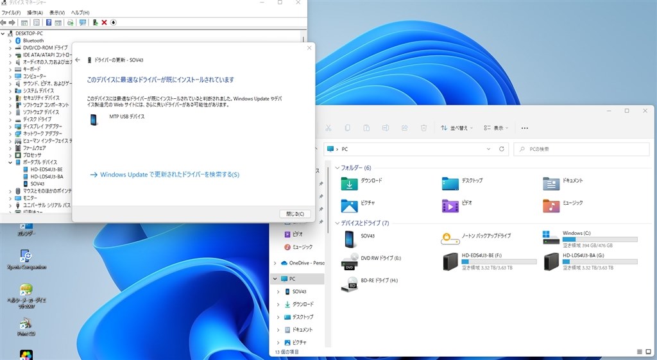Open the デスクトップ folder in Explorer main pane
The height and width of the screenshot is (360, 657).
[x=462, y=183]
